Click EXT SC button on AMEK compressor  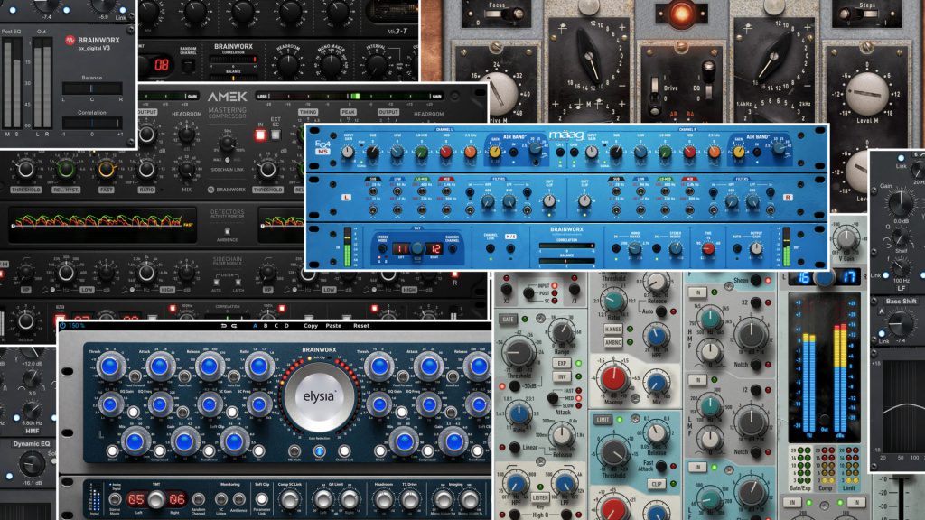click(x=276, y=135)
